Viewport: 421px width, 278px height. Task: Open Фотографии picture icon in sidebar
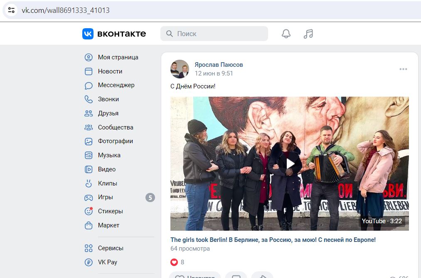click(89, 141)
